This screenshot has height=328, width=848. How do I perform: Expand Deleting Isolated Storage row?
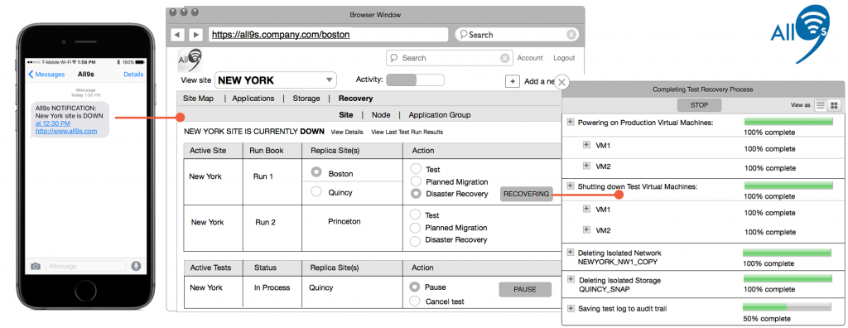(x=570, y=280)
